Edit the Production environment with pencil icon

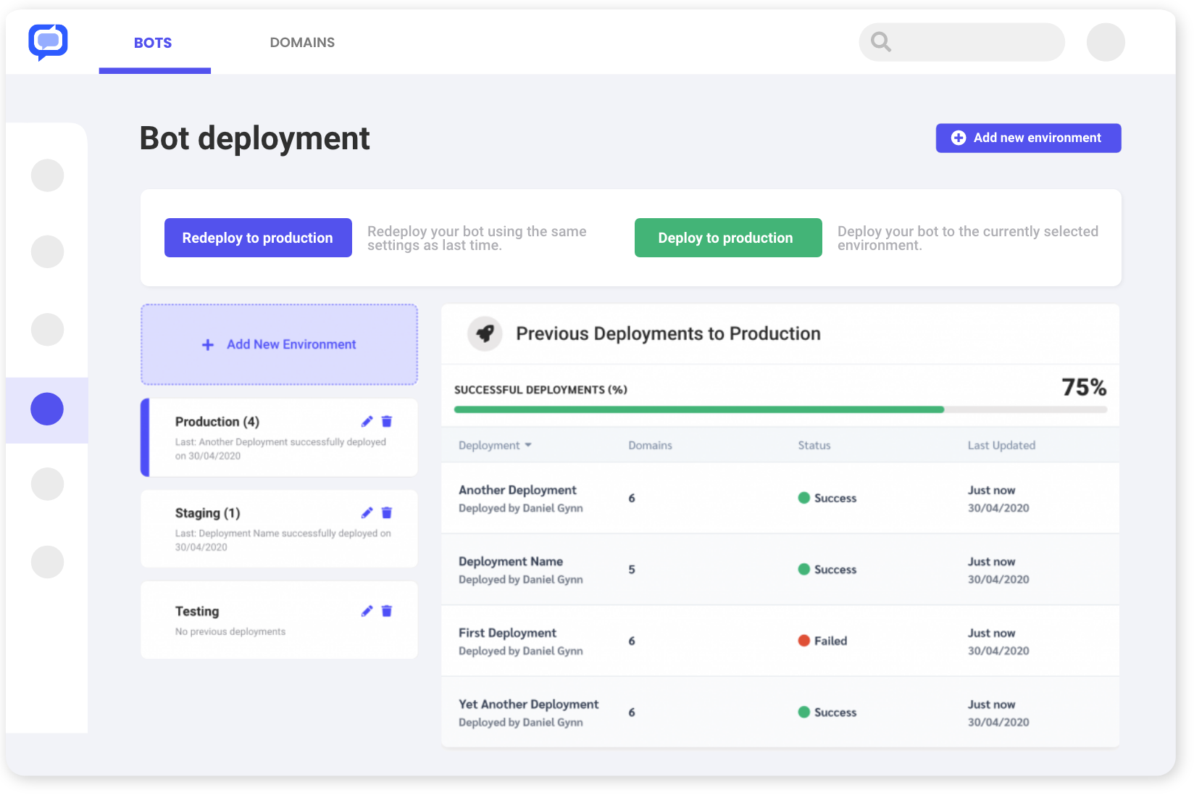click(x=367, y=422)
